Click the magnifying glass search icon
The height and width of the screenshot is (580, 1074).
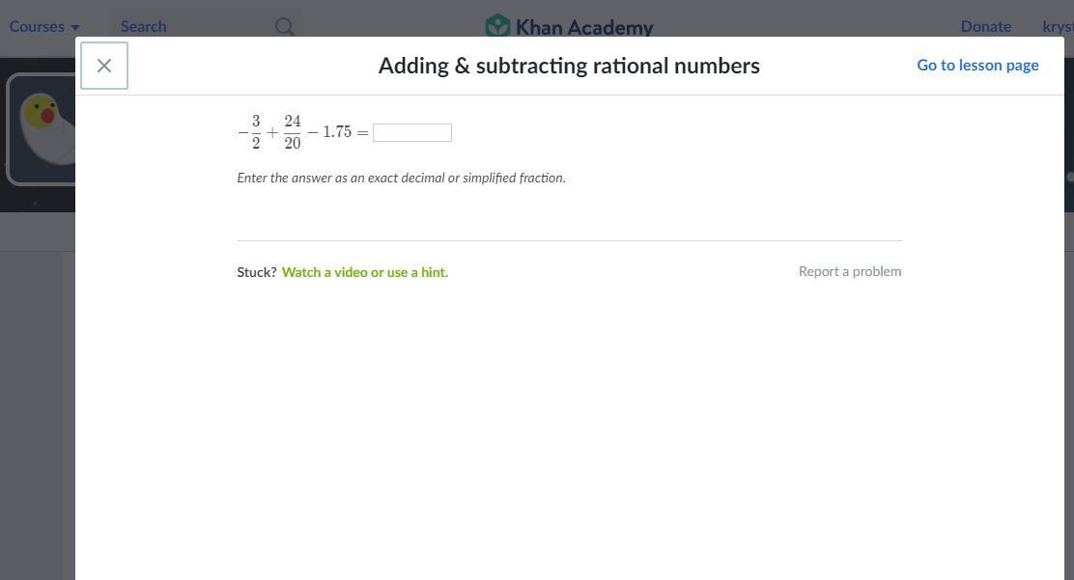click(x=284, y=27)
